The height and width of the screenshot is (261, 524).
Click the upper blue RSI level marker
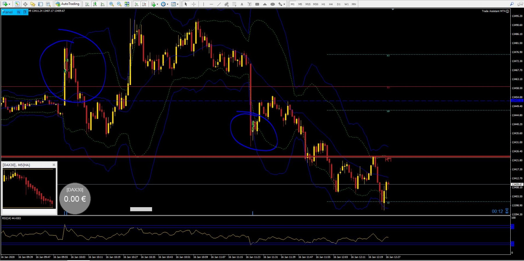(512, 226)
